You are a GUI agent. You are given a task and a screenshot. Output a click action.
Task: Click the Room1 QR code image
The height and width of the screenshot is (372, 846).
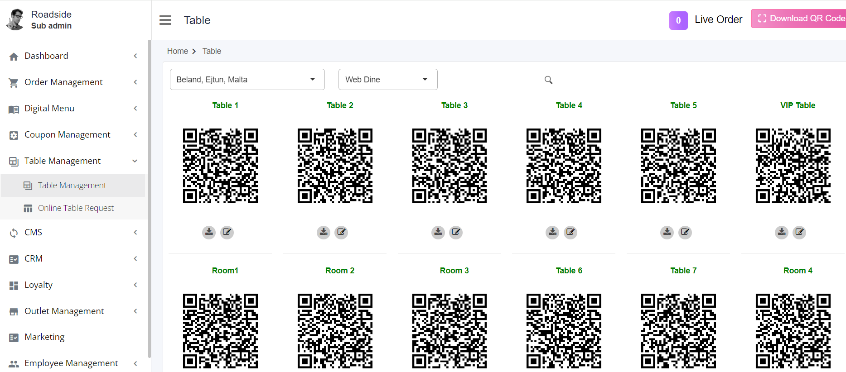[x=220, y=330]
